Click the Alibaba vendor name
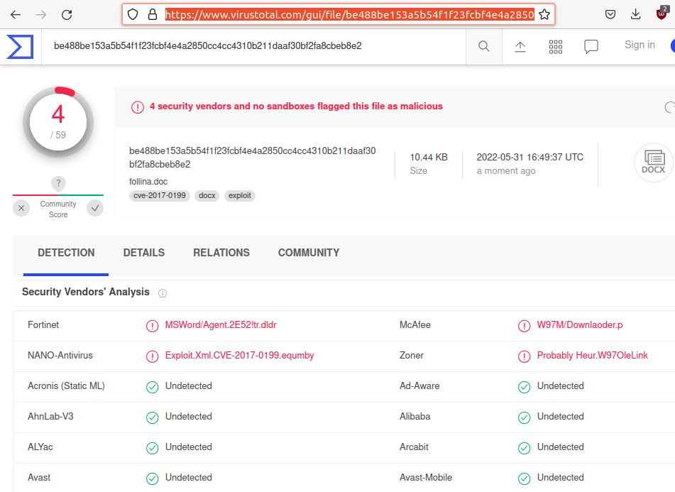 click(x=415, y=417)
